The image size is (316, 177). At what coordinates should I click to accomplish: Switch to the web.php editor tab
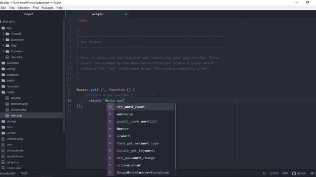pos(98,14)
